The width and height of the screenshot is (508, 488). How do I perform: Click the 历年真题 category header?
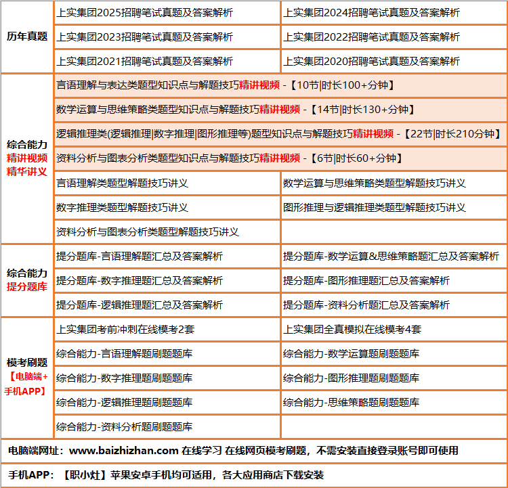pyautogui.click(x=27, y=37)
